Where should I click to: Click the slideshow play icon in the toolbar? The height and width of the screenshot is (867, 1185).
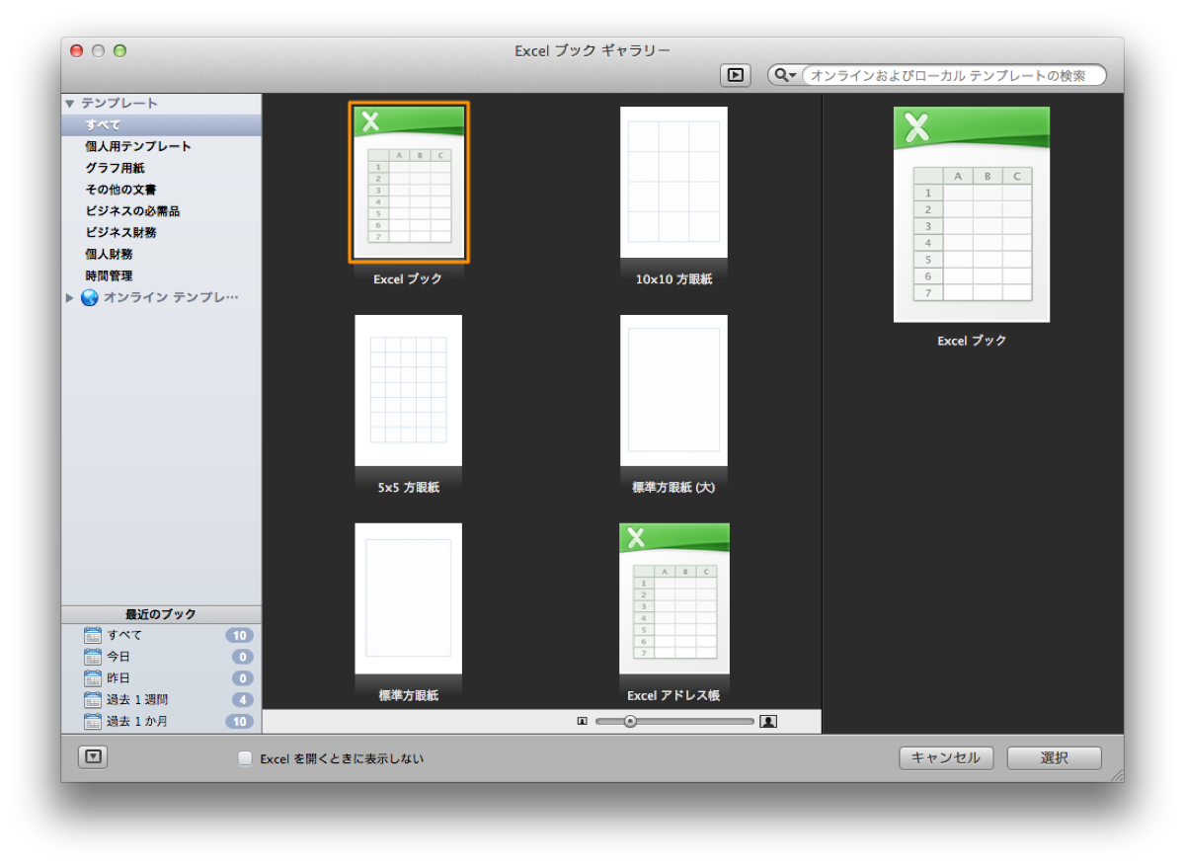click(735, 75)
